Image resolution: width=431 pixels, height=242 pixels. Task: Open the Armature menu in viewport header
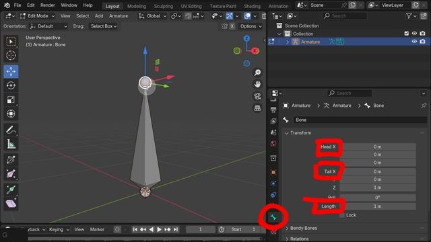[119, 16]
